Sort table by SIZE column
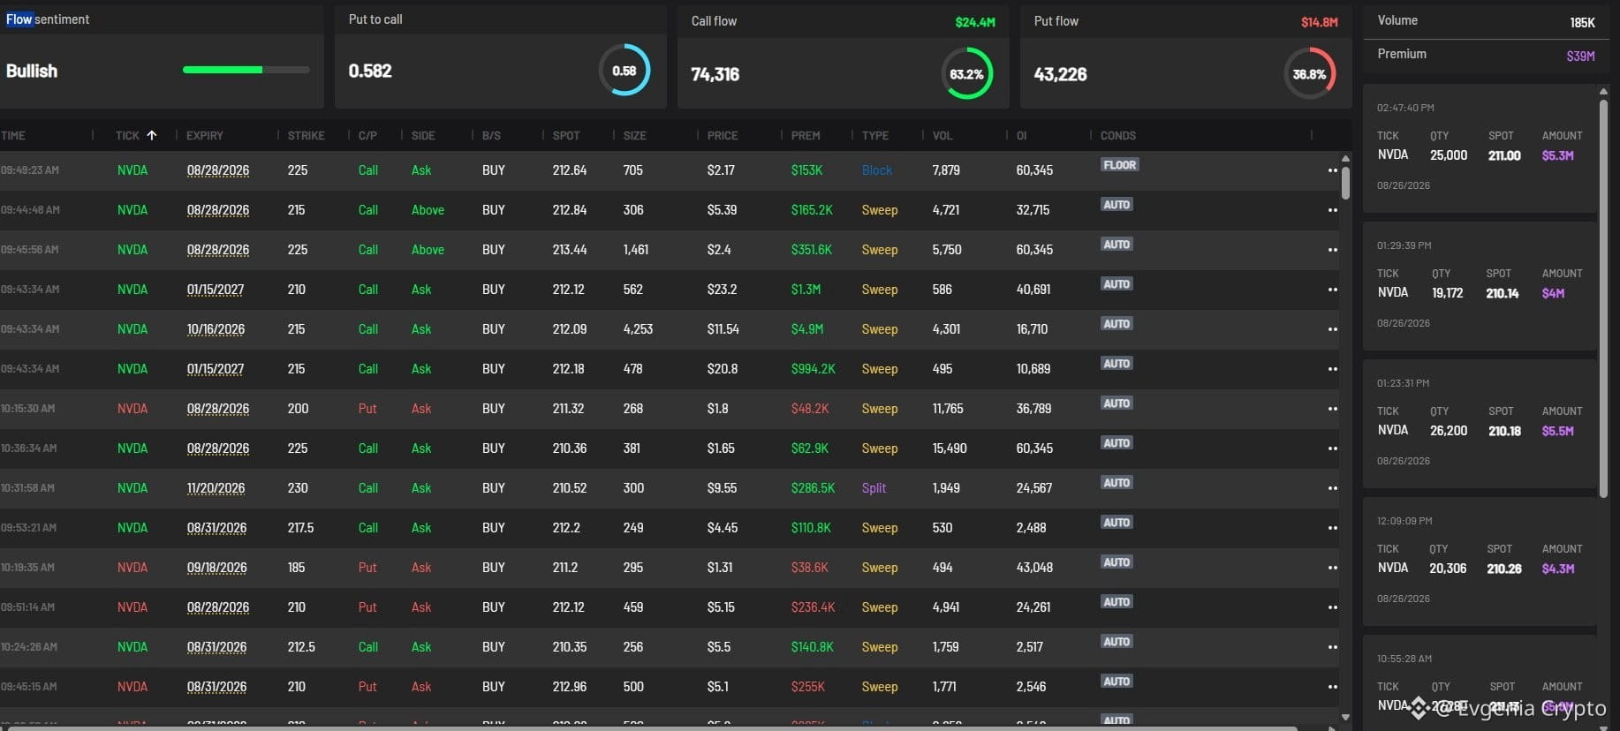The width and height of the screenshot is (1620, 731). pos(634,135)
